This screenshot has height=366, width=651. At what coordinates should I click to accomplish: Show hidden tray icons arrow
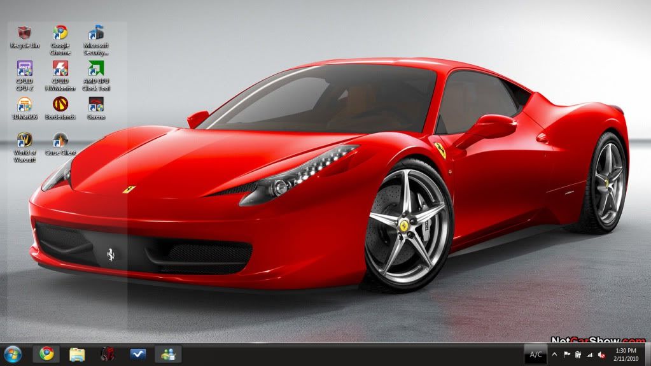[x=555, y=355]
